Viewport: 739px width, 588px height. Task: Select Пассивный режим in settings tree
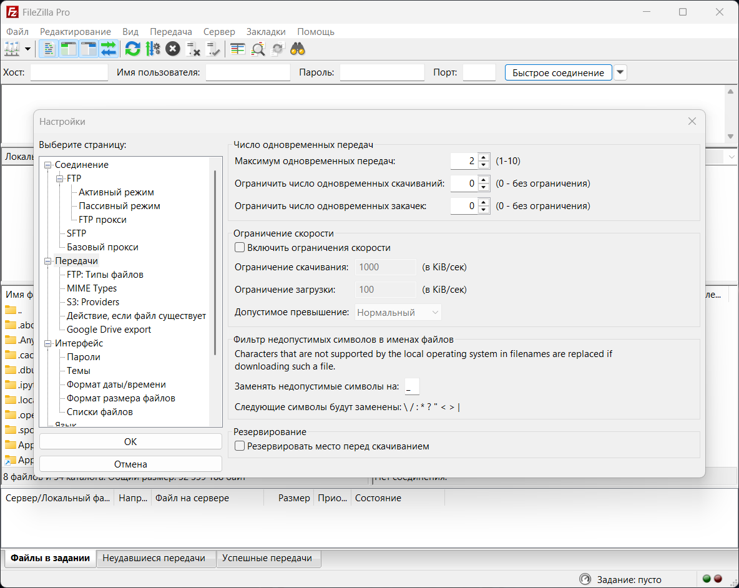119,206
